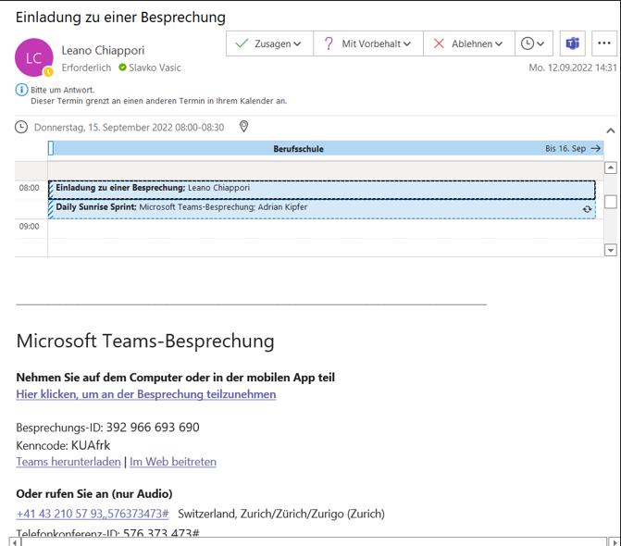Click the information icon beside Bitte um Antwort
621x546 pixels.
21,90
